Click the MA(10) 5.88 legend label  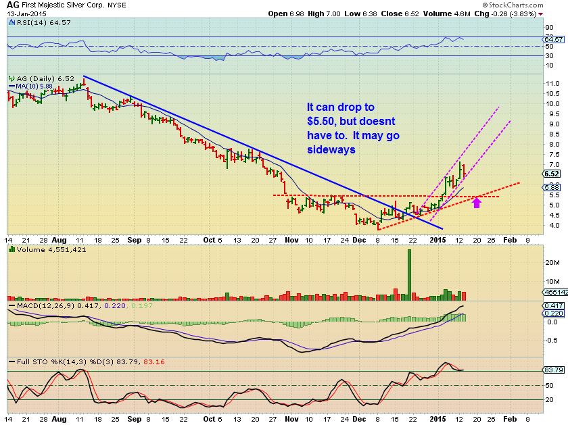tap(34, 86)
